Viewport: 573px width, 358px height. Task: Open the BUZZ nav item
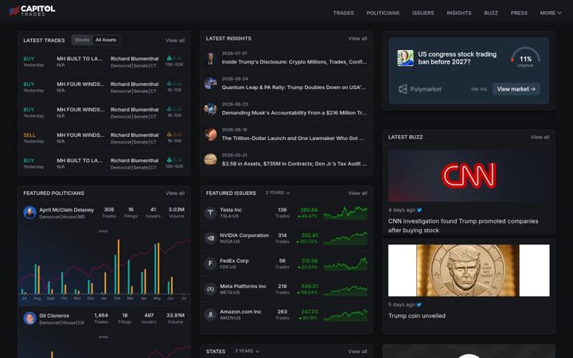(491, 13)
